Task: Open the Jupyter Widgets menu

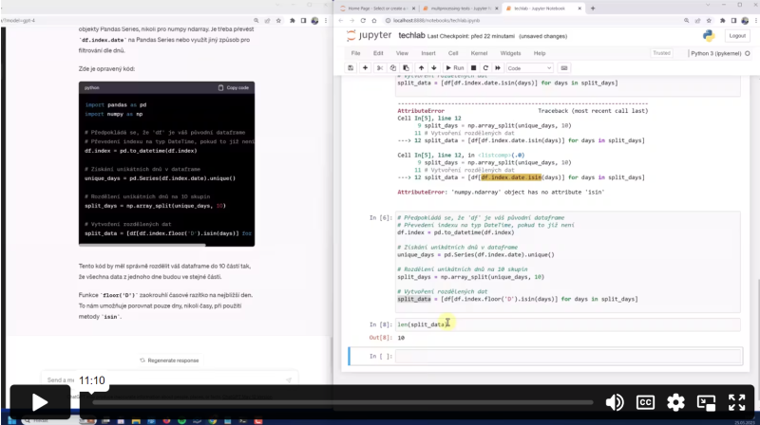Action: [510, 53]
